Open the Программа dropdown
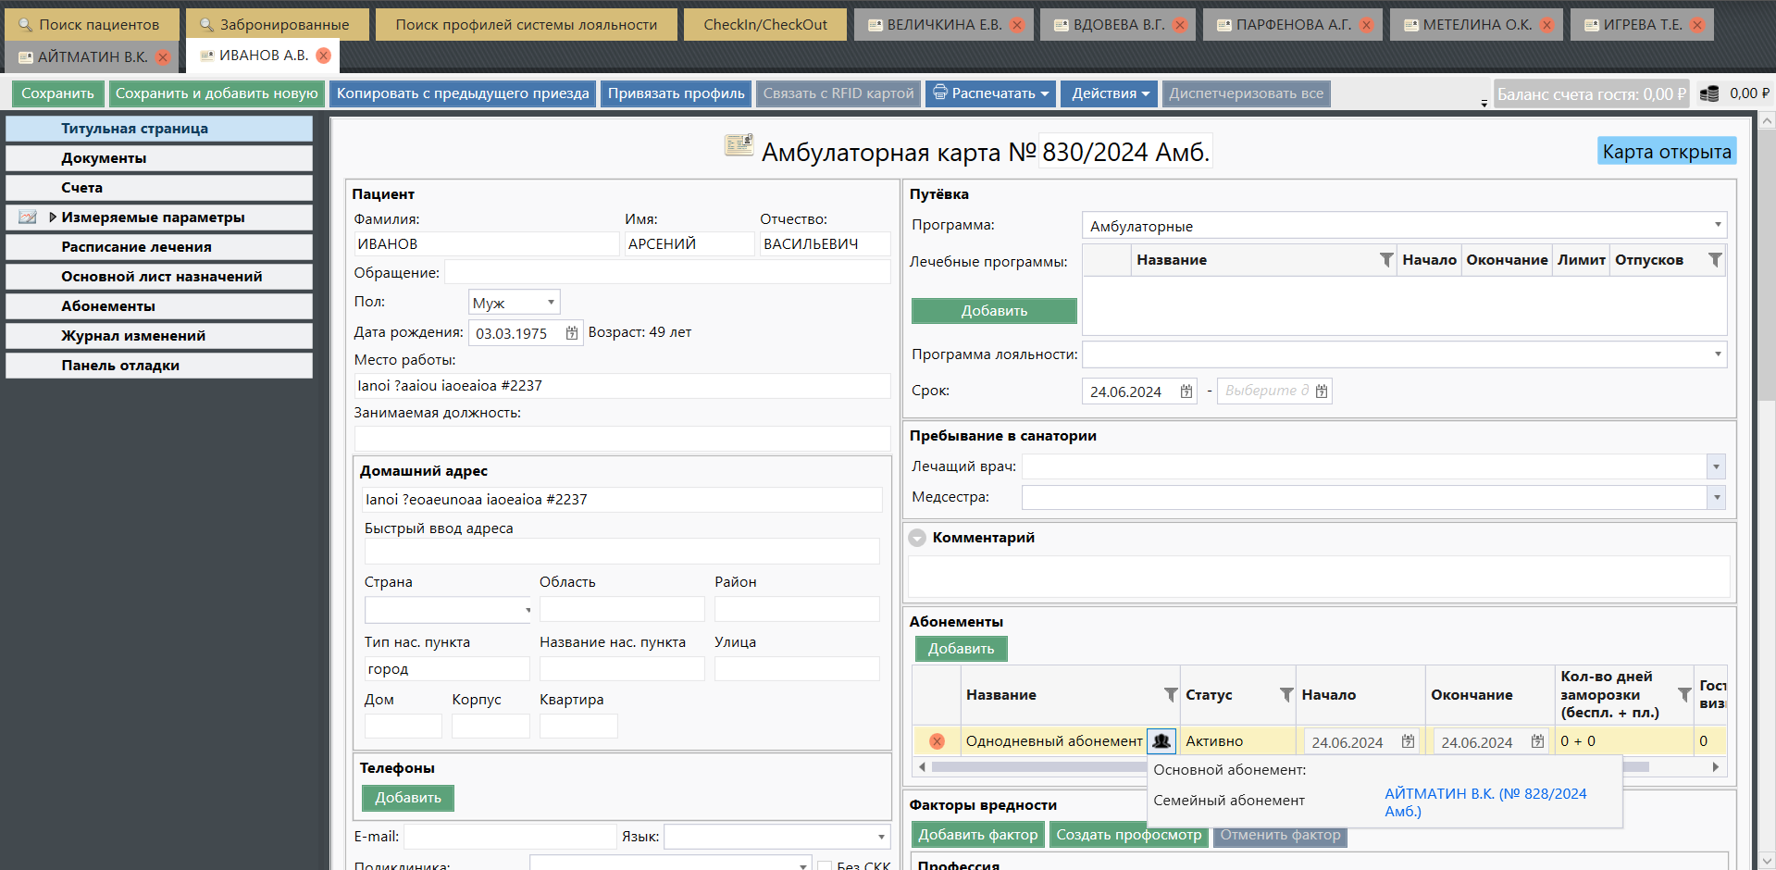The image size is (1776, 870). pyautogui.click(x=1717, y=225)
